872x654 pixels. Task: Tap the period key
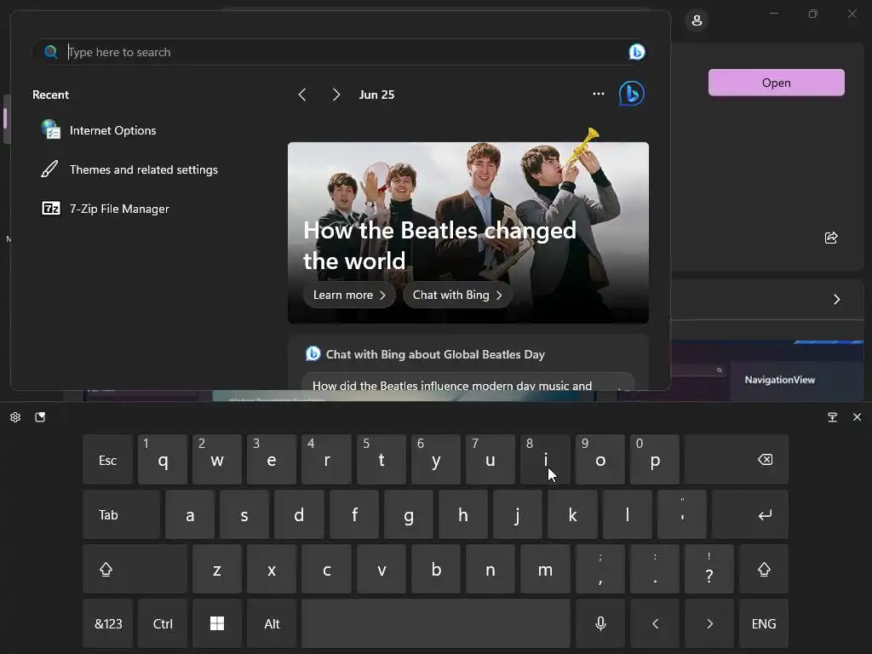(655, 569)
